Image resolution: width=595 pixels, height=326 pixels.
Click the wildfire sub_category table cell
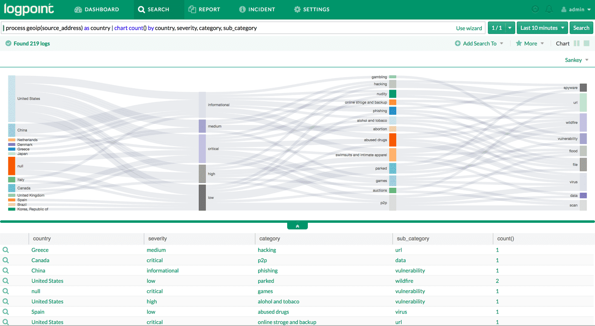pyautogui.click(x=404, y=281)
